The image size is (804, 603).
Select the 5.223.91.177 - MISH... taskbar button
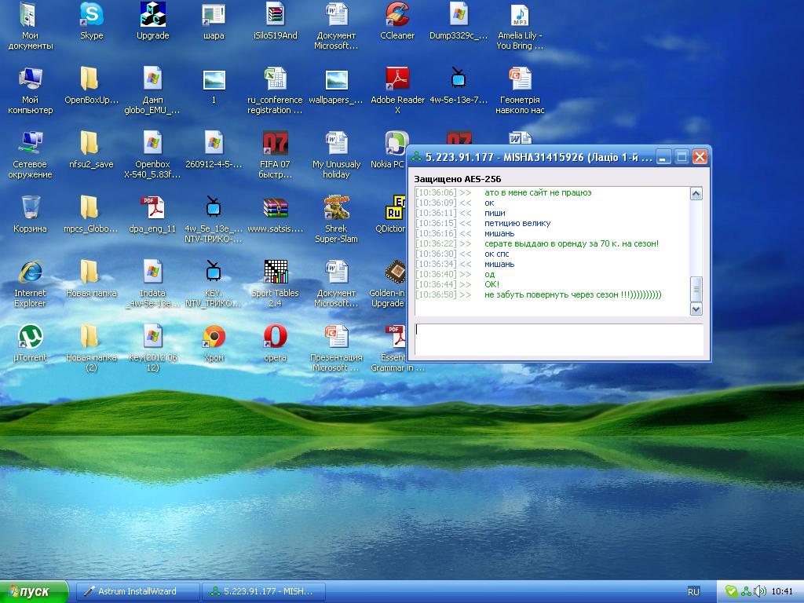264,592
